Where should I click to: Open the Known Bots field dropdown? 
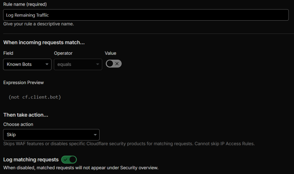click(27, 64)
